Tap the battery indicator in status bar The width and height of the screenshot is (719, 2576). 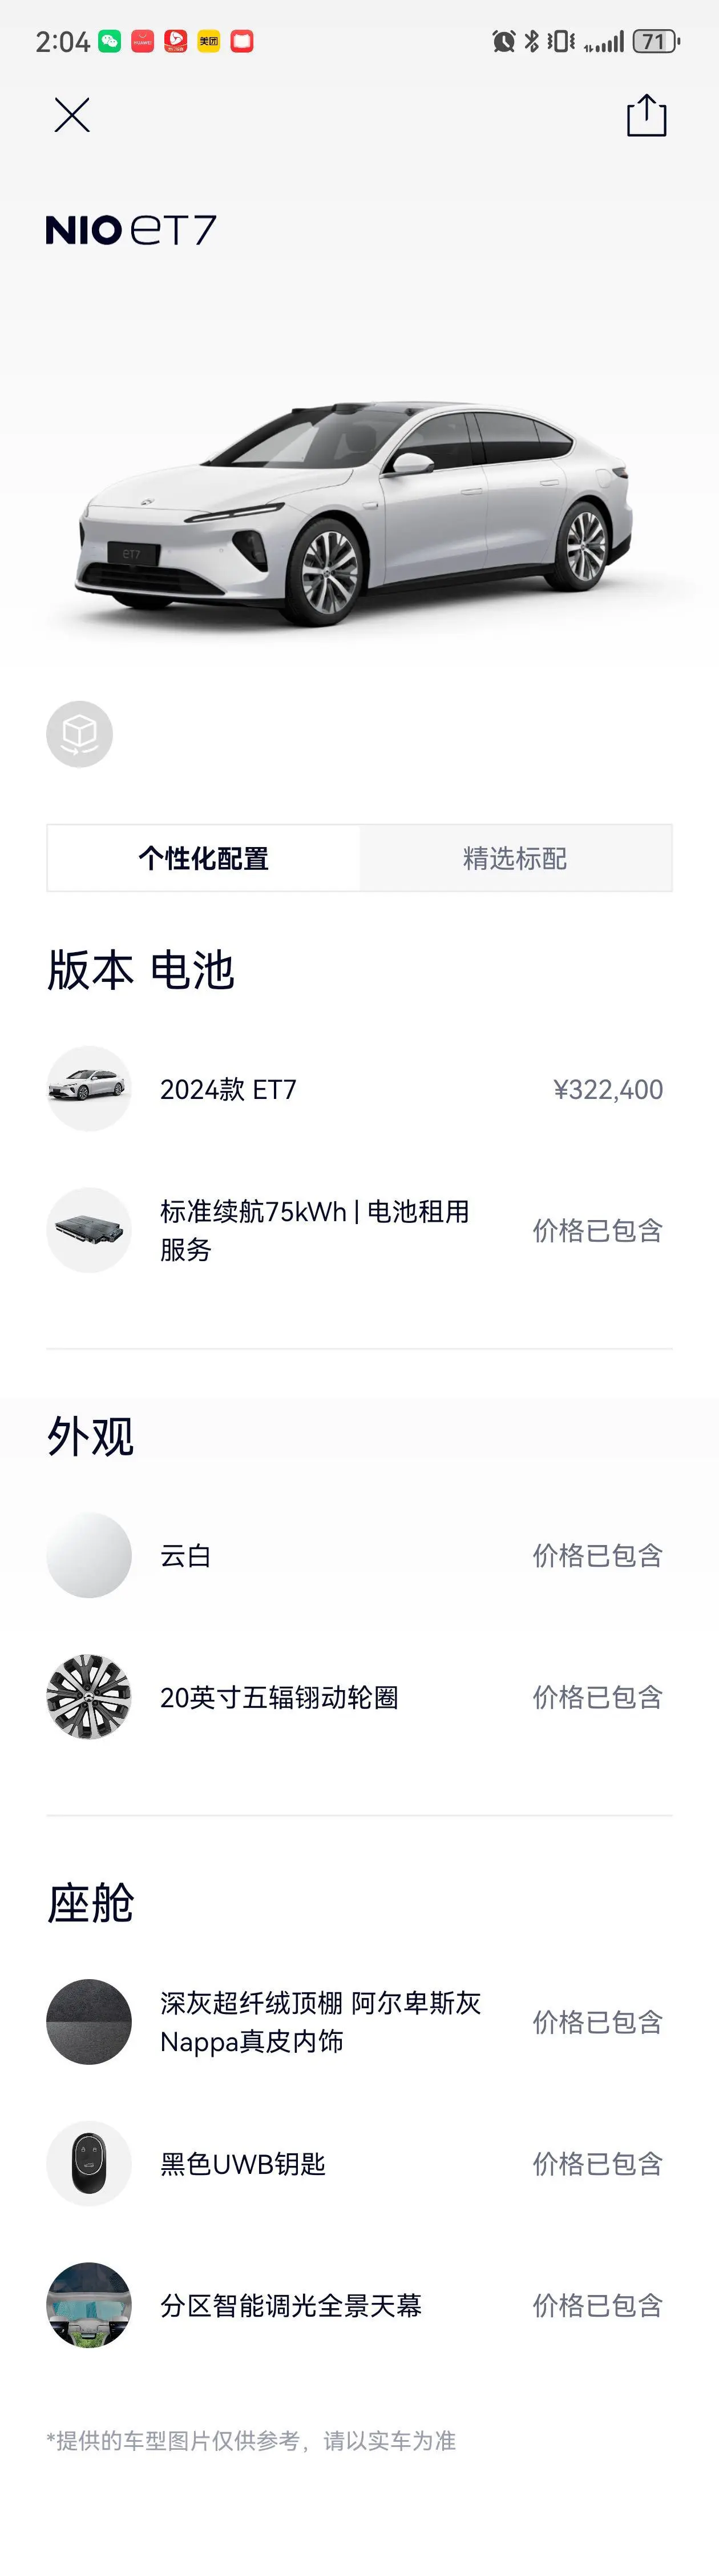[655, 41]
